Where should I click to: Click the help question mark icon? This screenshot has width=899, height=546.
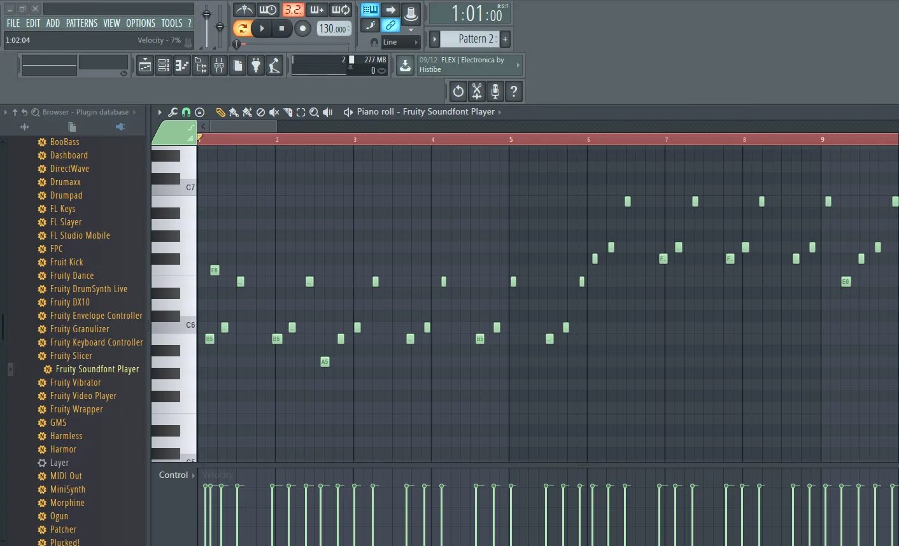[x=514, y=92]
